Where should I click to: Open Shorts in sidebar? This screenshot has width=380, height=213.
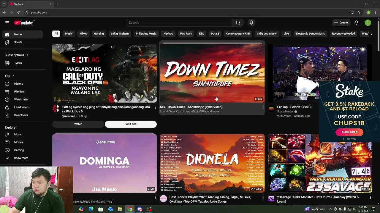23,42
